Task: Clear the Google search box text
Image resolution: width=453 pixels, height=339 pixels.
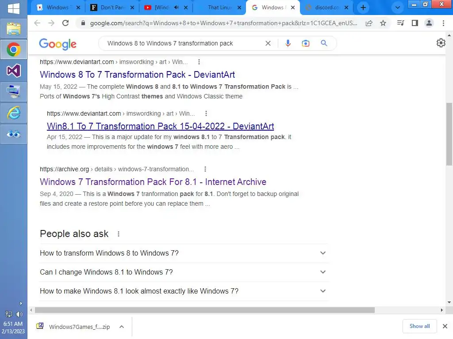Action: (268, 43)
